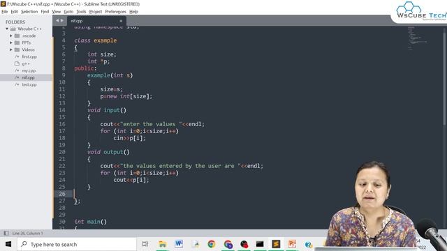Expand the Videos folder arrow
447x251 pixels.
coord(11,50)
